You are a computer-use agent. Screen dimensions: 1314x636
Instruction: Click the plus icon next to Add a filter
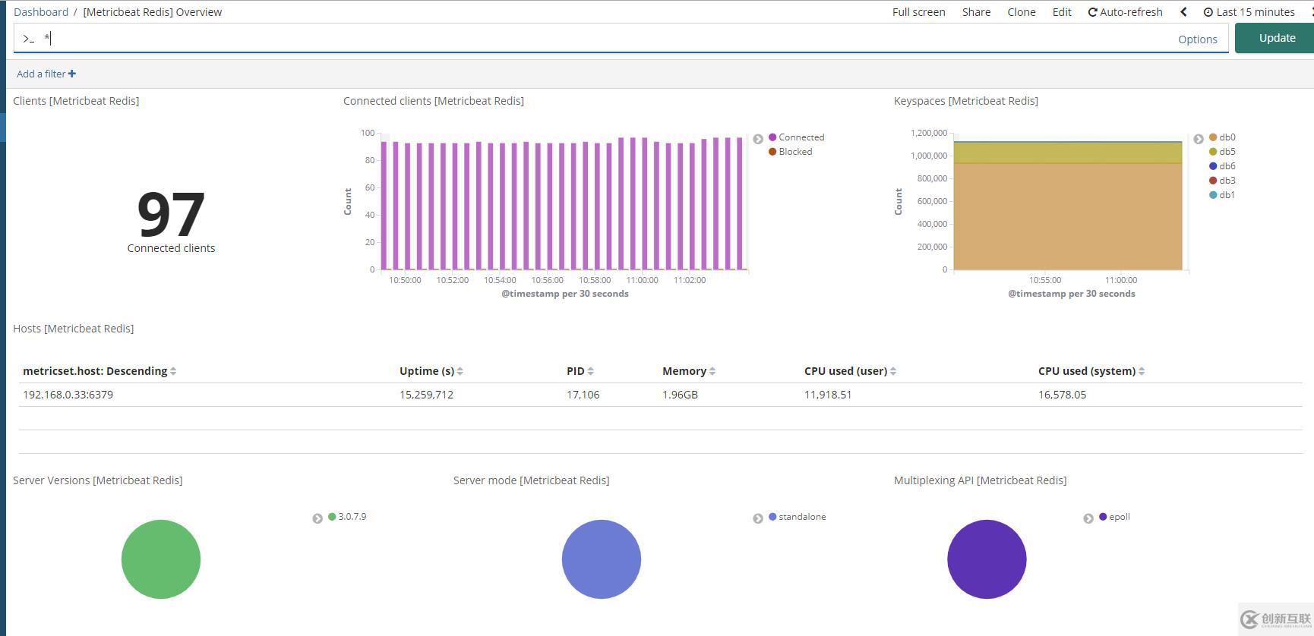coord(71,74)
